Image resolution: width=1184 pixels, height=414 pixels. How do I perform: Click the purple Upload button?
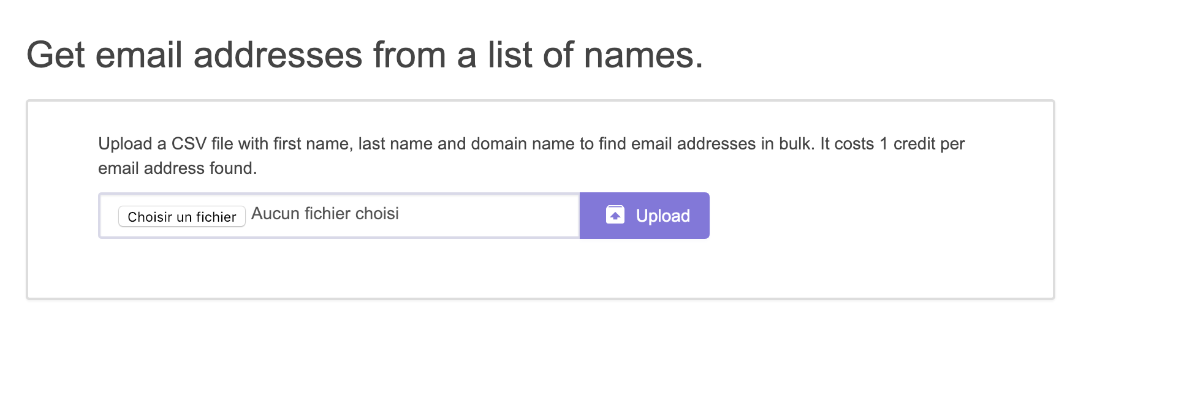pos(644,216)
